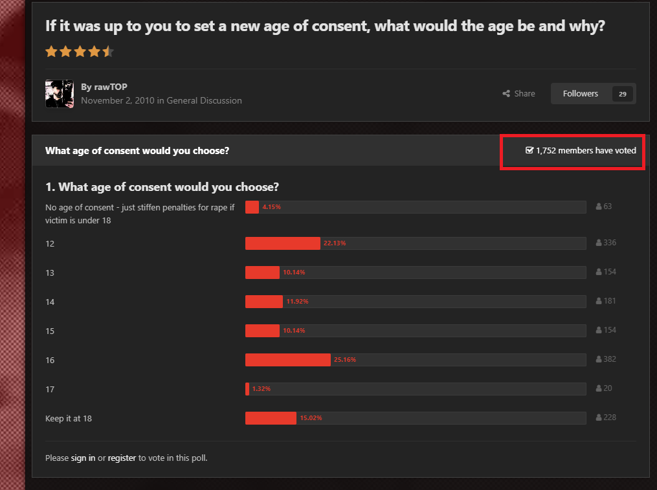This screenshot has height=490, width=657.
Task: Open the Followers button
Action: [594, 93]
